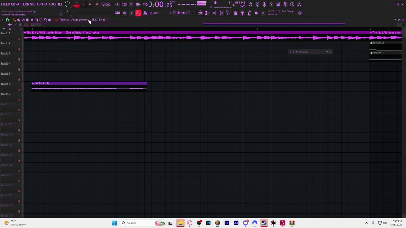
Task: Click the help question mark icon
Action: [x=271, y=4]
